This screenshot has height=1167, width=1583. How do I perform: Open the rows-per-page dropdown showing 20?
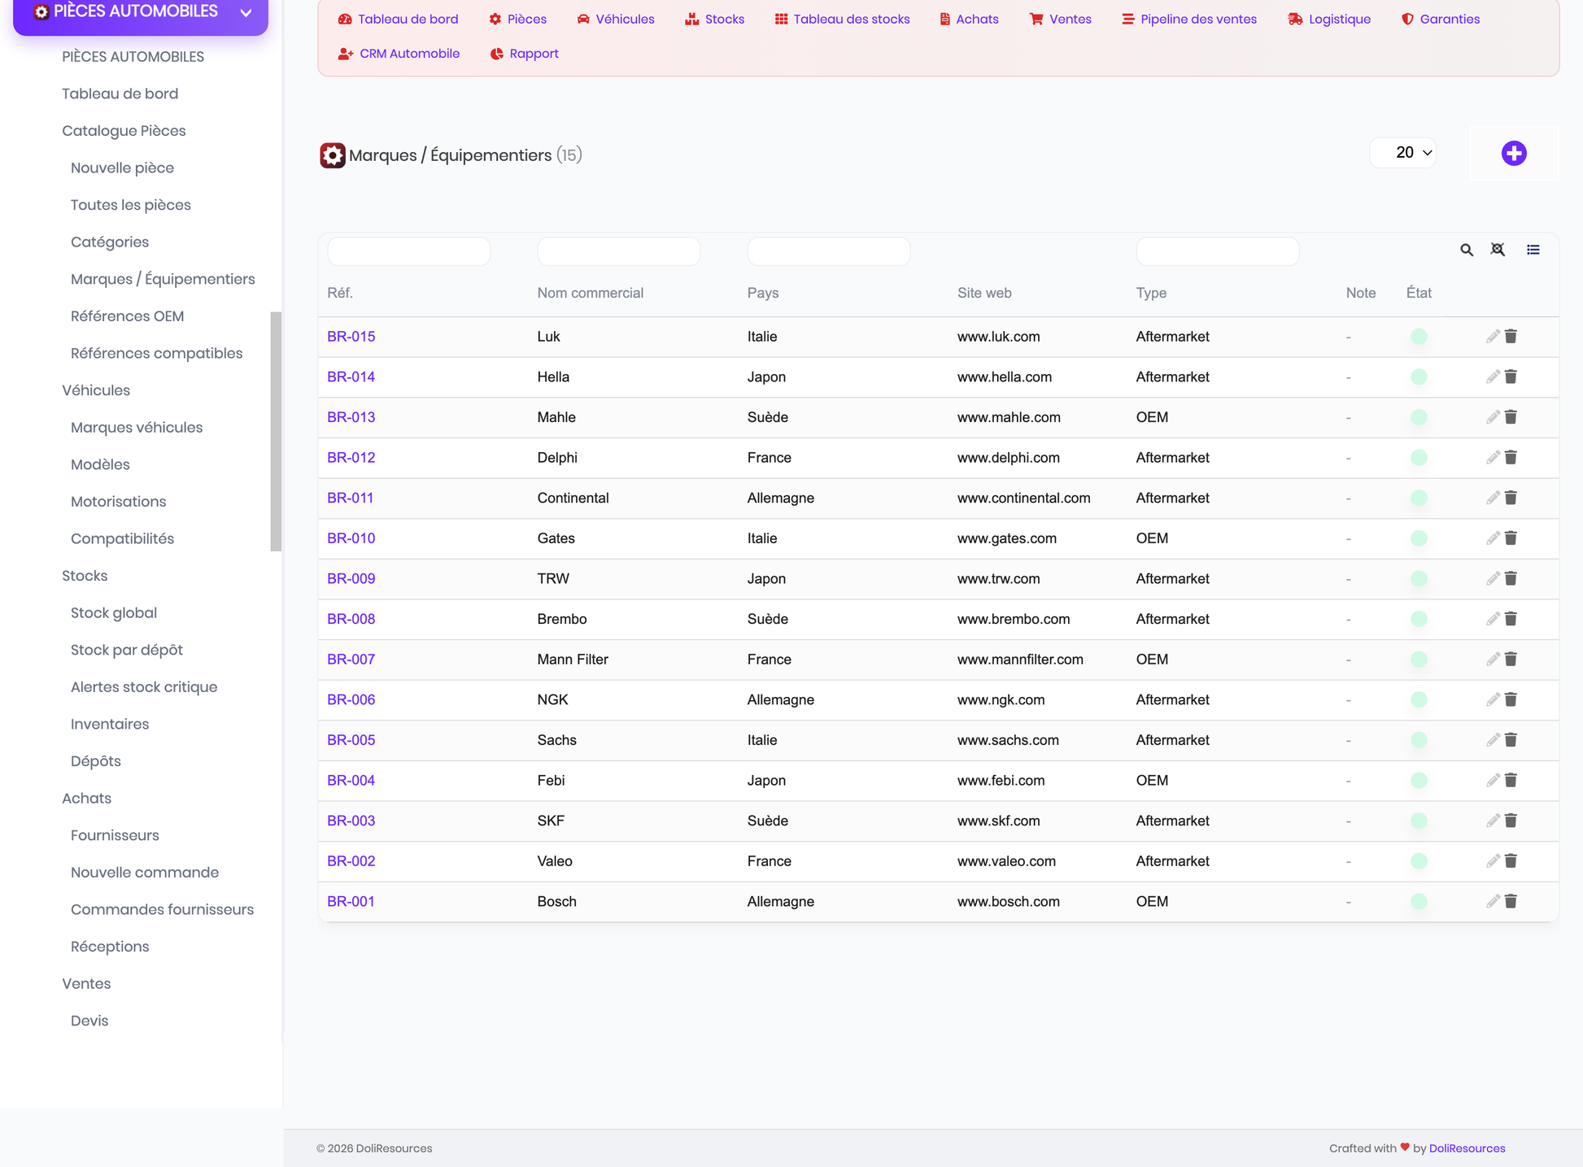click(1403, 153)
